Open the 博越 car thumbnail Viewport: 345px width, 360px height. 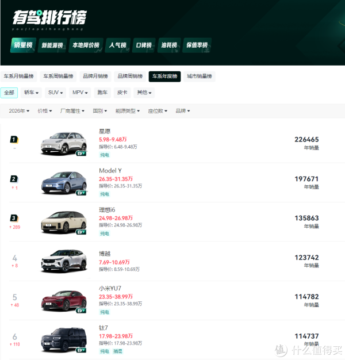64,262
